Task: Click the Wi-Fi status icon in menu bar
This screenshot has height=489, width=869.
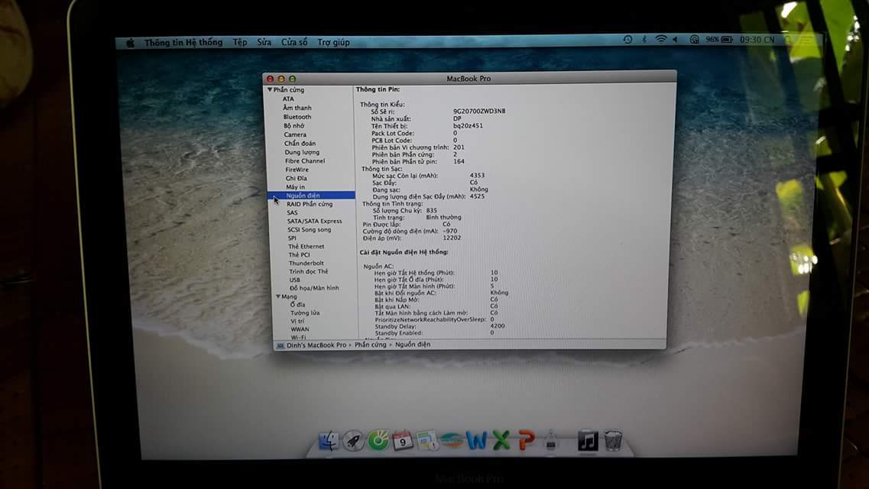Action: click(x=660, y=40)
